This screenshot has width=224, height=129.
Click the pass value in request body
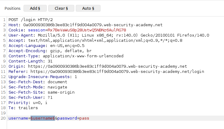[84, 118]
